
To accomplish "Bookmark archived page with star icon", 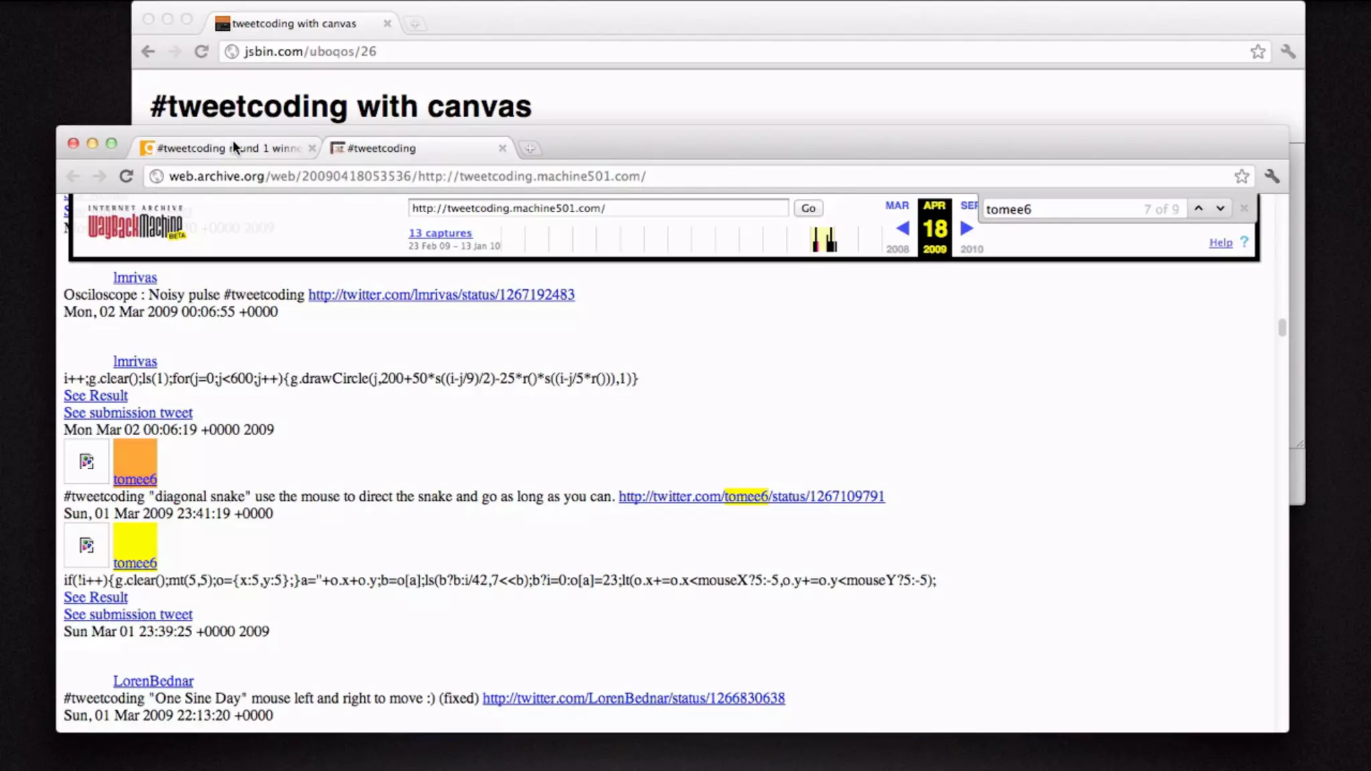I will click(1242, 176).
